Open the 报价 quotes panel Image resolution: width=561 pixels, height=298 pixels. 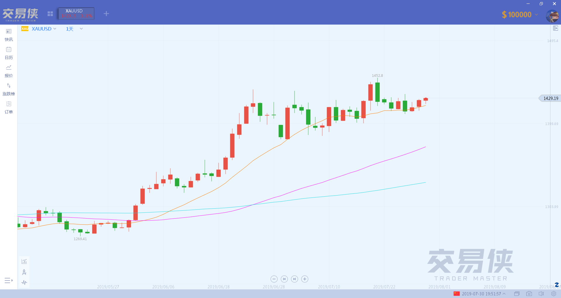click(x=9, y=71)
